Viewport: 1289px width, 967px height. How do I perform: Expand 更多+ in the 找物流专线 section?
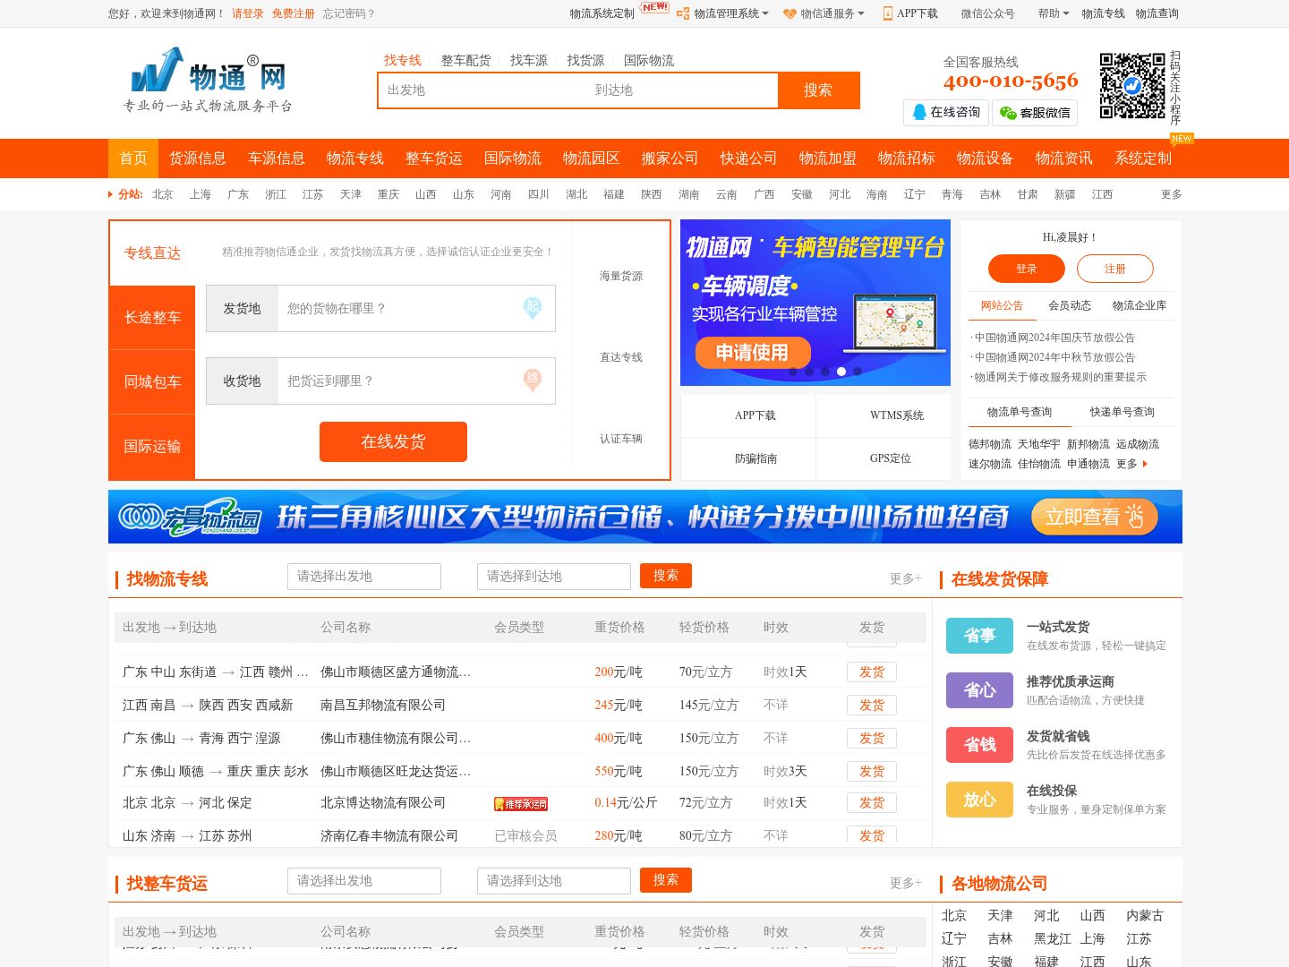click(906, 579)
